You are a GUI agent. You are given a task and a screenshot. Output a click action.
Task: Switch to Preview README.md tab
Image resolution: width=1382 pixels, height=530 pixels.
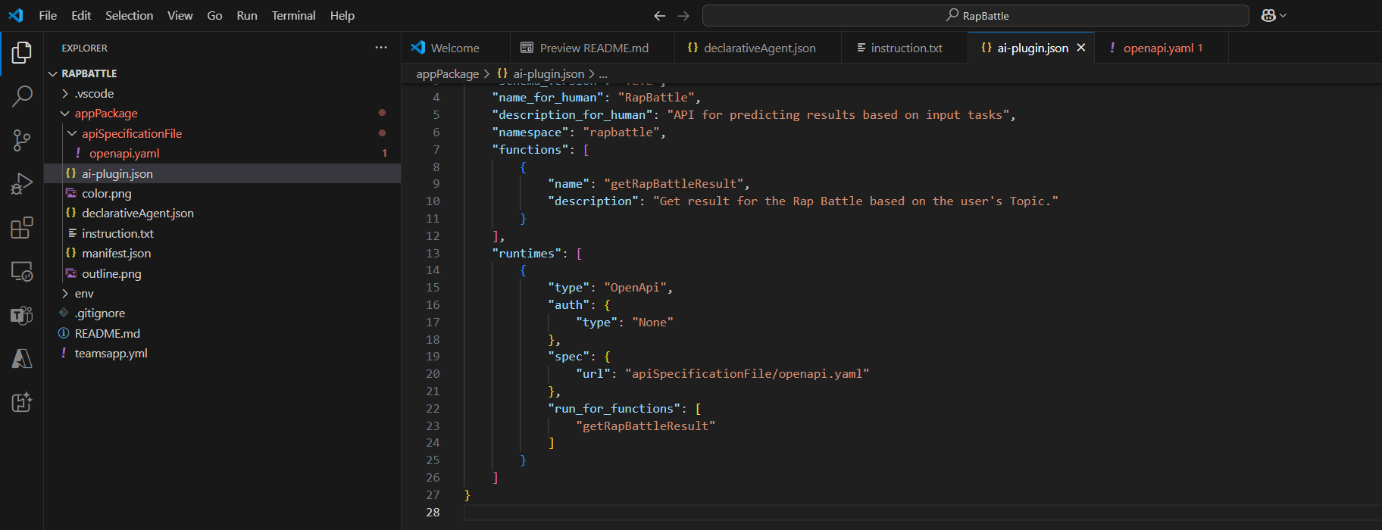coord(593,48)
